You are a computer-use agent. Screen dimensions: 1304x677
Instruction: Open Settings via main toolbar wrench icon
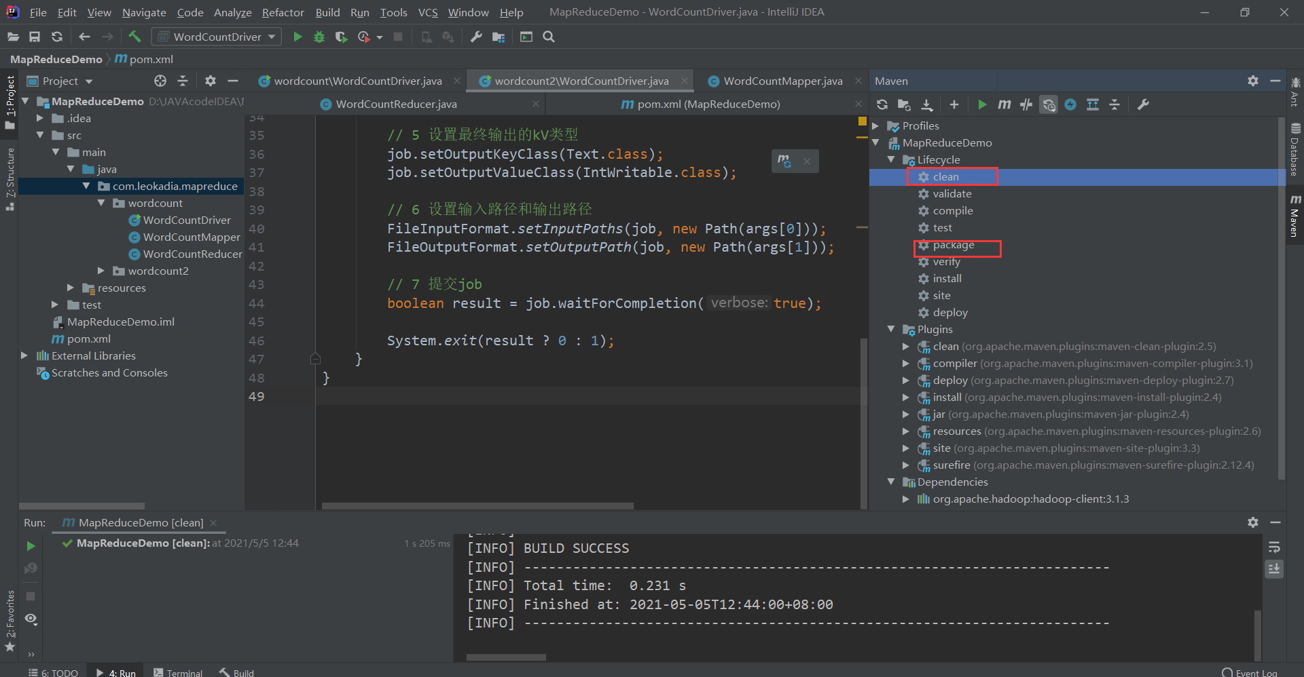point(476,37)
